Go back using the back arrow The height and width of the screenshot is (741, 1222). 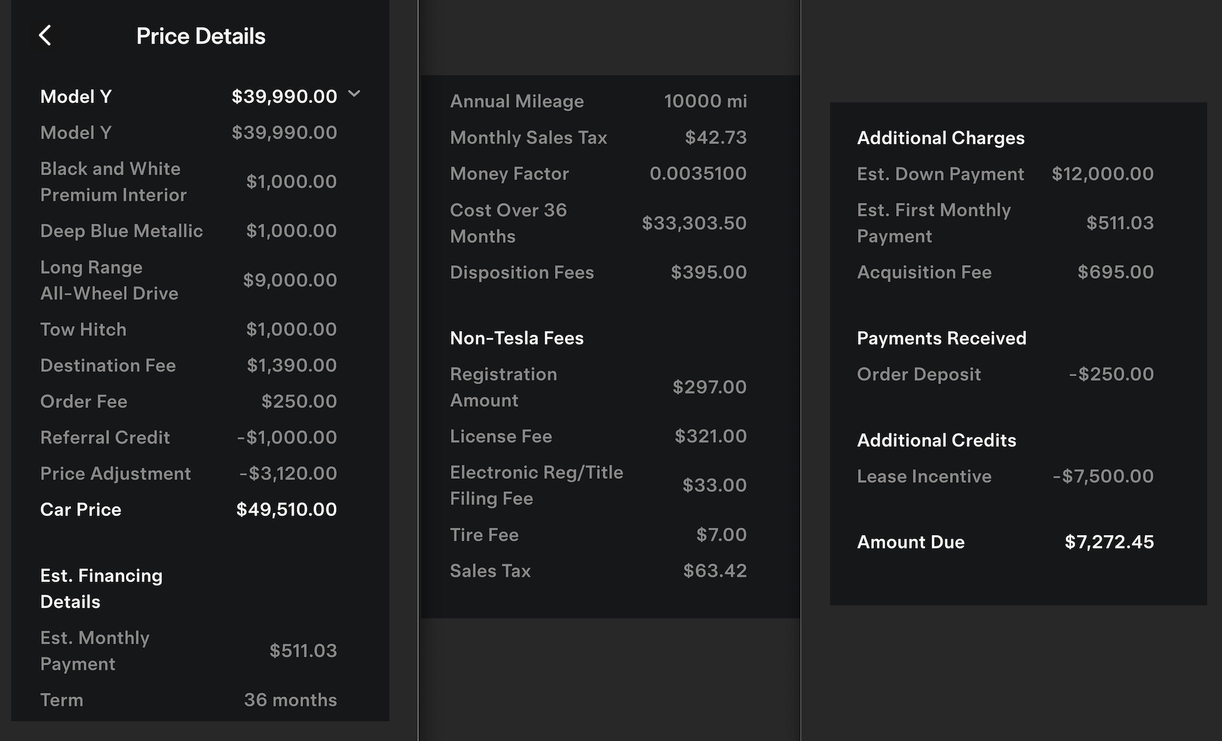tap(45, 35)
